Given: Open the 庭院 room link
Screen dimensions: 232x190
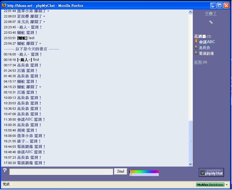Looking at the screenshot, I should click(x=198, y=62).
